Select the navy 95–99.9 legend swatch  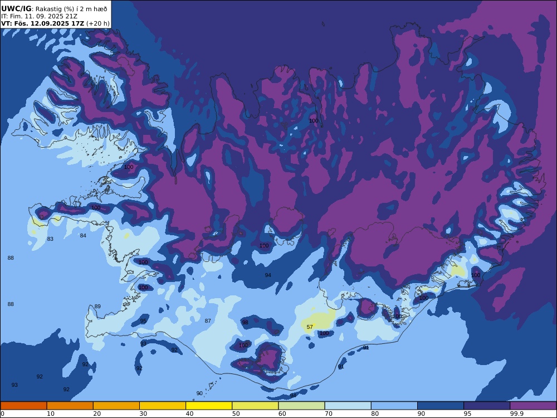(x=487, y=406)
